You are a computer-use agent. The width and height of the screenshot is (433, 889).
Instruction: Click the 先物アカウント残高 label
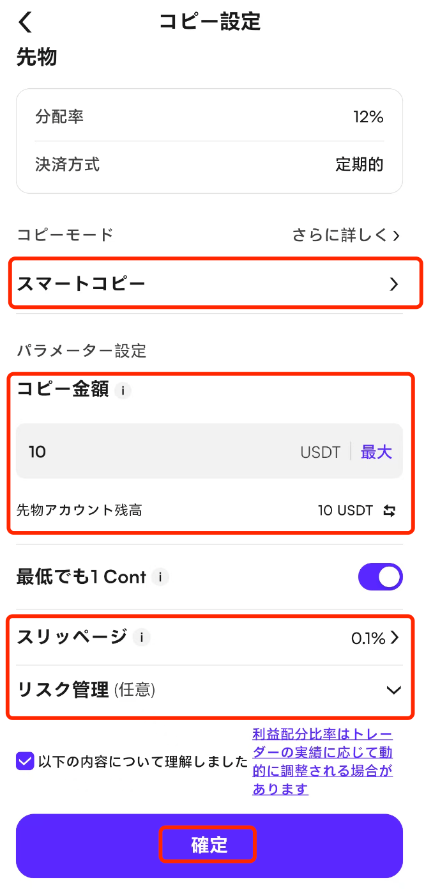point(79,511)
